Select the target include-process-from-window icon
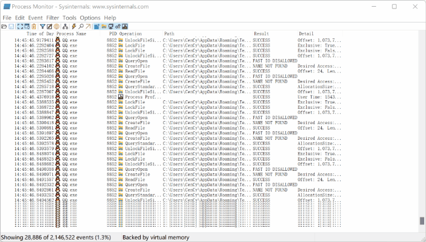 point(57,26)
